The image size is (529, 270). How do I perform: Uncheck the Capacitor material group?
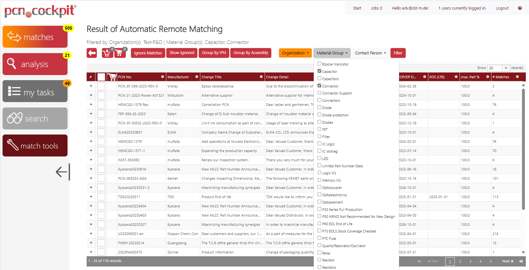[x=319, y=71]
